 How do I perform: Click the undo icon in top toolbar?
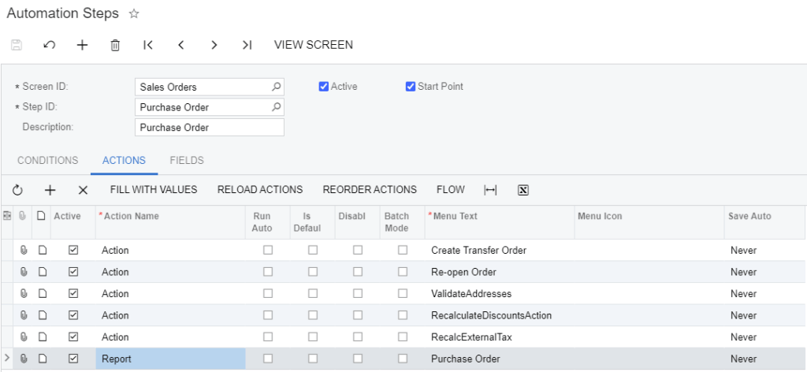pos(50,45)
